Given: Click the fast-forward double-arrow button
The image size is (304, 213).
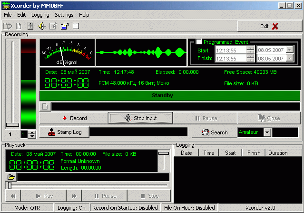Looking at the screenshot, I should click(x=74, y=196).
